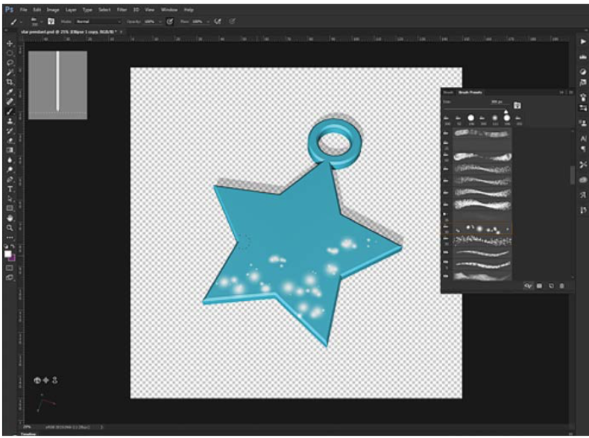Image resolution: width=589 pixels, height=438 pixels.
Task: Select the Eyedropper tool
Action: point(10,92)
